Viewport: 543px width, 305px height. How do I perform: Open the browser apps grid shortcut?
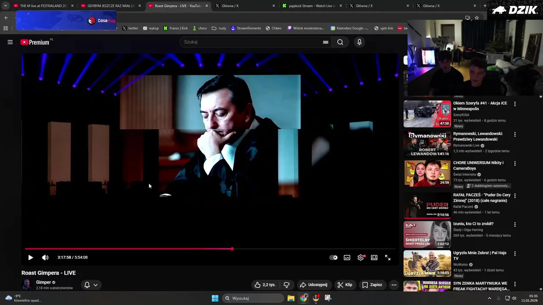6,28
